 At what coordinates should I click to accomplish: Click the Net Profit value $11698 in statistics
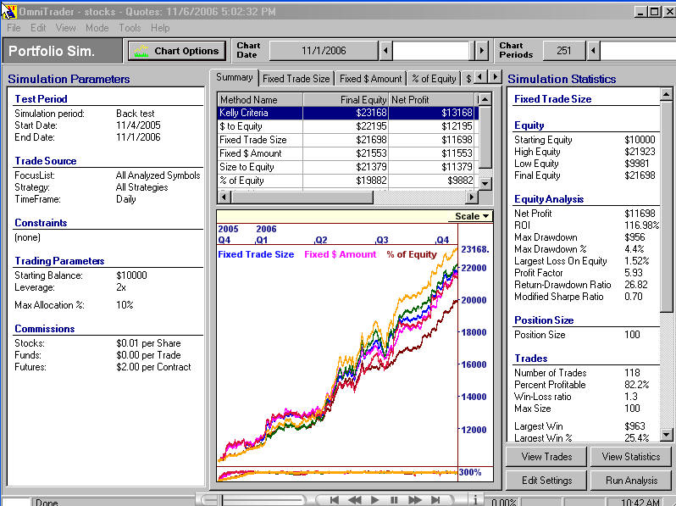pos(640,214)
